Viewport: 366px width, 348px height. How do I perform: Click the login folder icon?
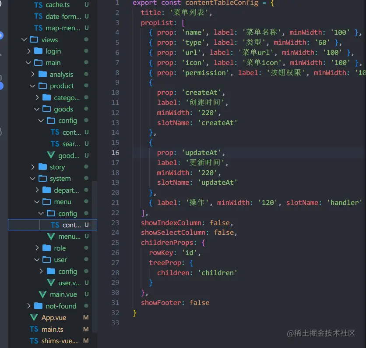click(38, 51)
